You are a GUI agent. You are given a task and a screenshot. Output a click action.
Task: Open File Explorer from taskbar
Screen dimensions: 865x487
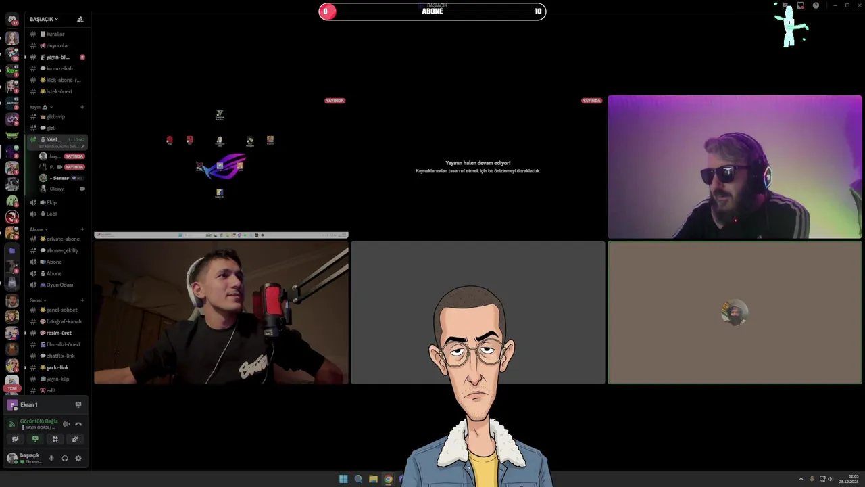(373, 479)
